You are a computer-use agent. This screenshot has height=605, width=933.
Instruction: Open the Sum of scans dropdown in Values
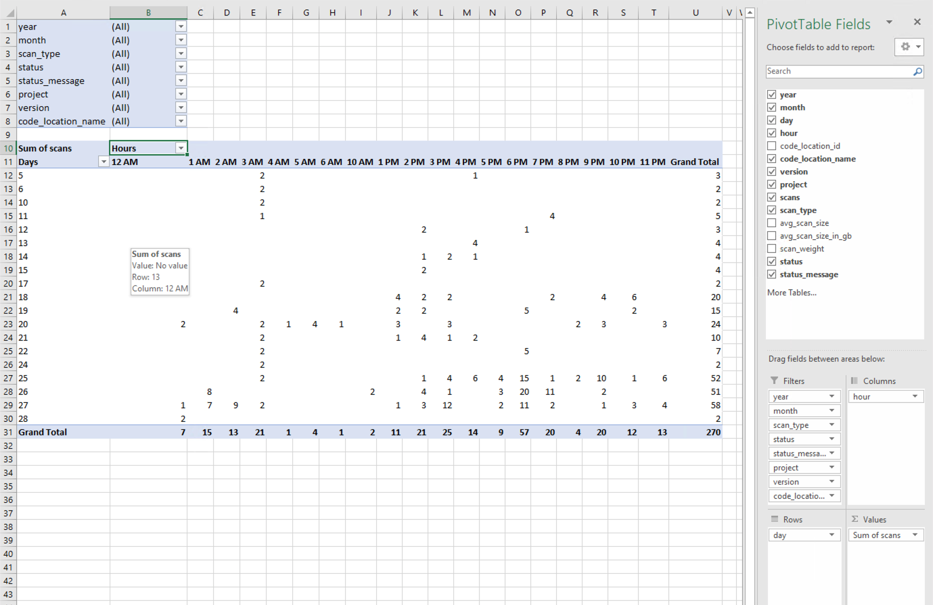tap(915, 535)
